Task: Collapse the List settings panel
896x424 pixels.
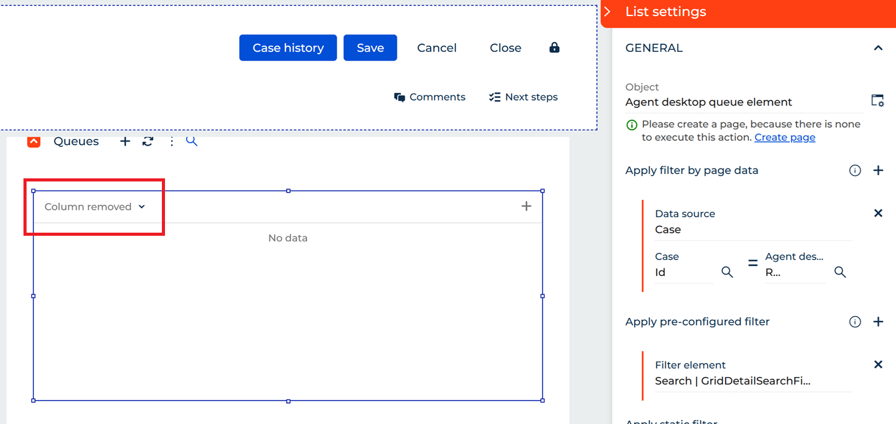Action: (608, 12)
